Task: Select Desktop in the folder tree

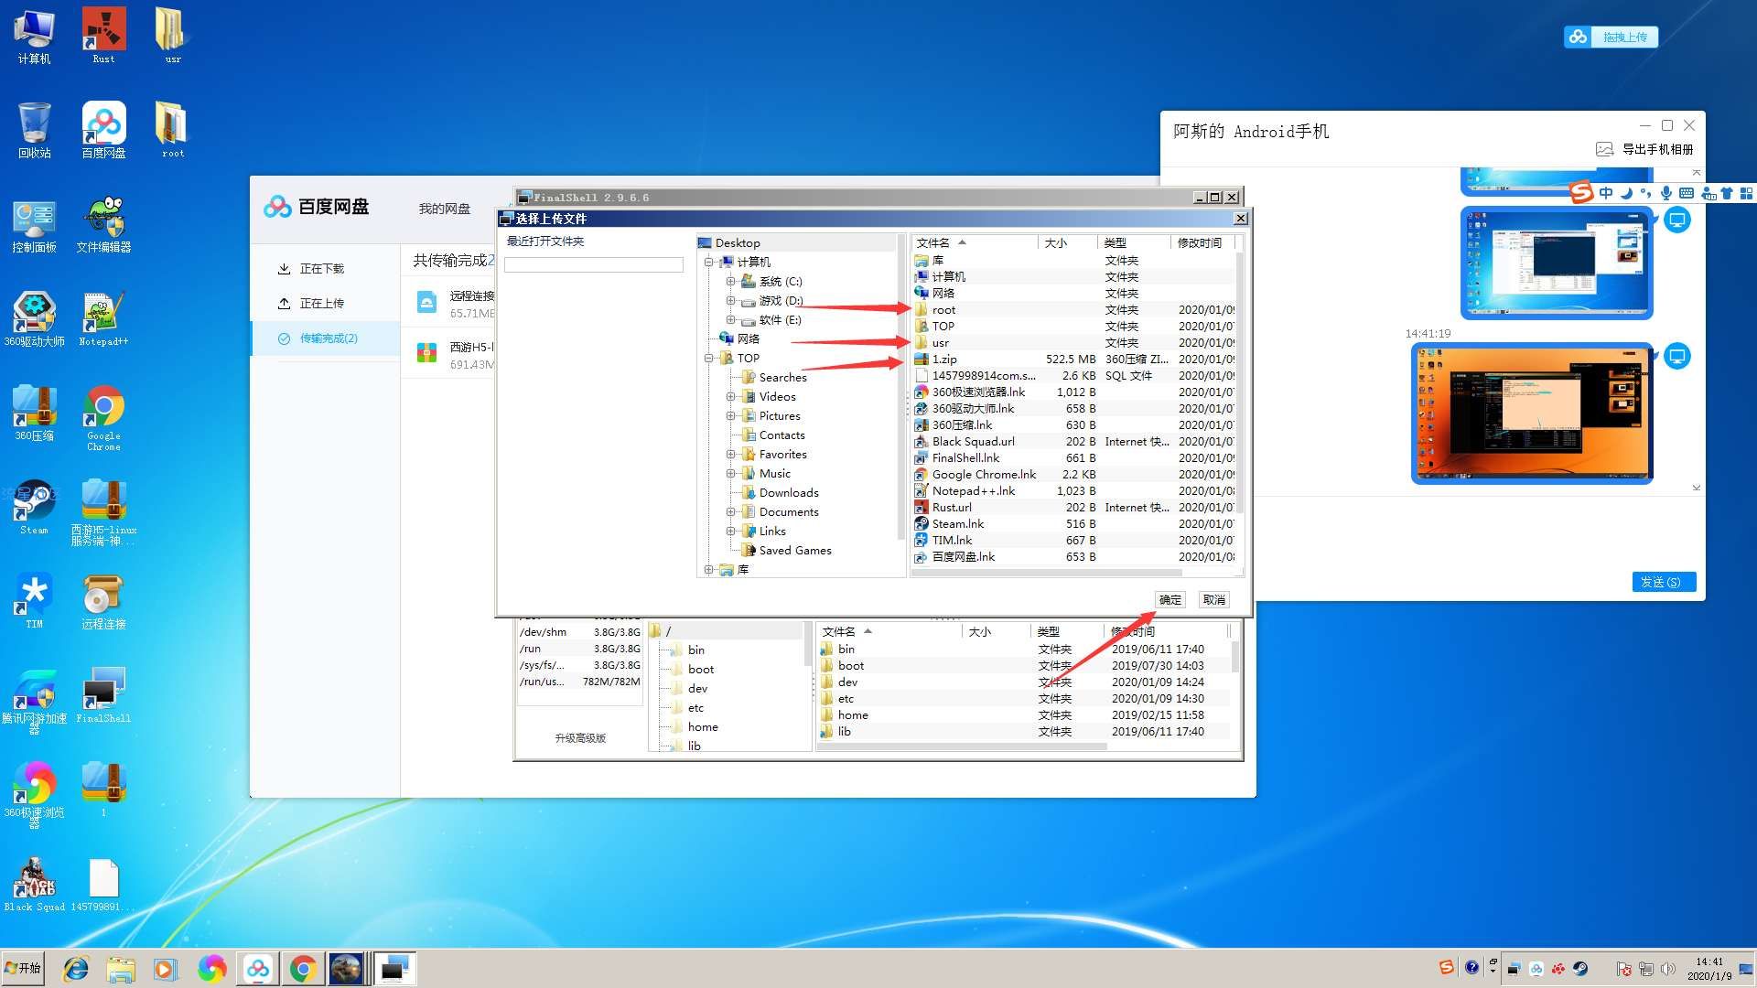Action: click(737, 243)
